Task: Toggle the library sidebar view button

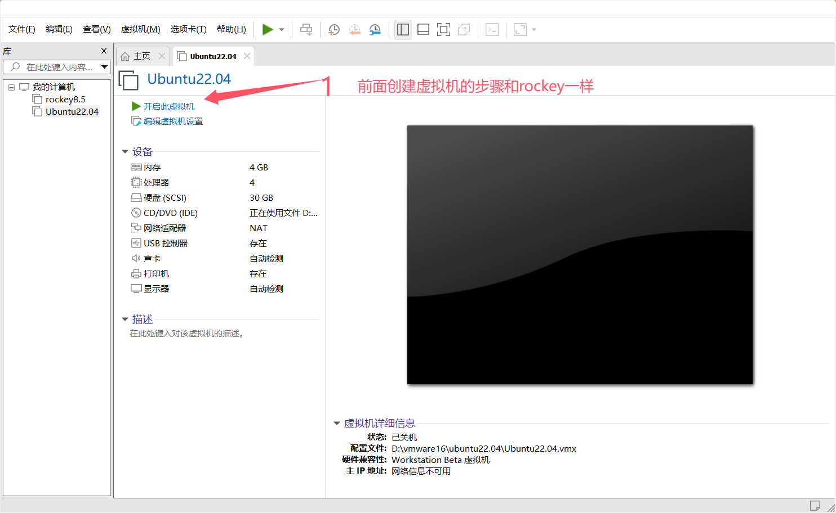Action: pos(403,30)
